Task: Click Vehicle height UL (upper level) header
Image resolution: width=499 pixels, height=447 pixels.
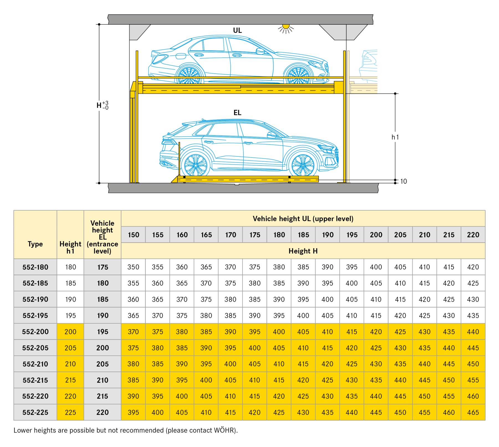Action: click(x=303, y=219)
